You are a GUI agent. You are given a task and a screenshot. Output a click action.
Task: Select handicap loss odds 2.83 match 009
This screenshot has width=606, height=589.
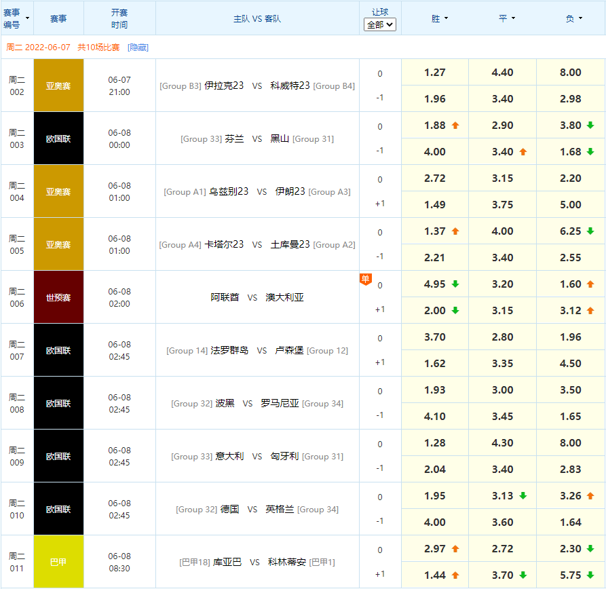coord(571,470)
